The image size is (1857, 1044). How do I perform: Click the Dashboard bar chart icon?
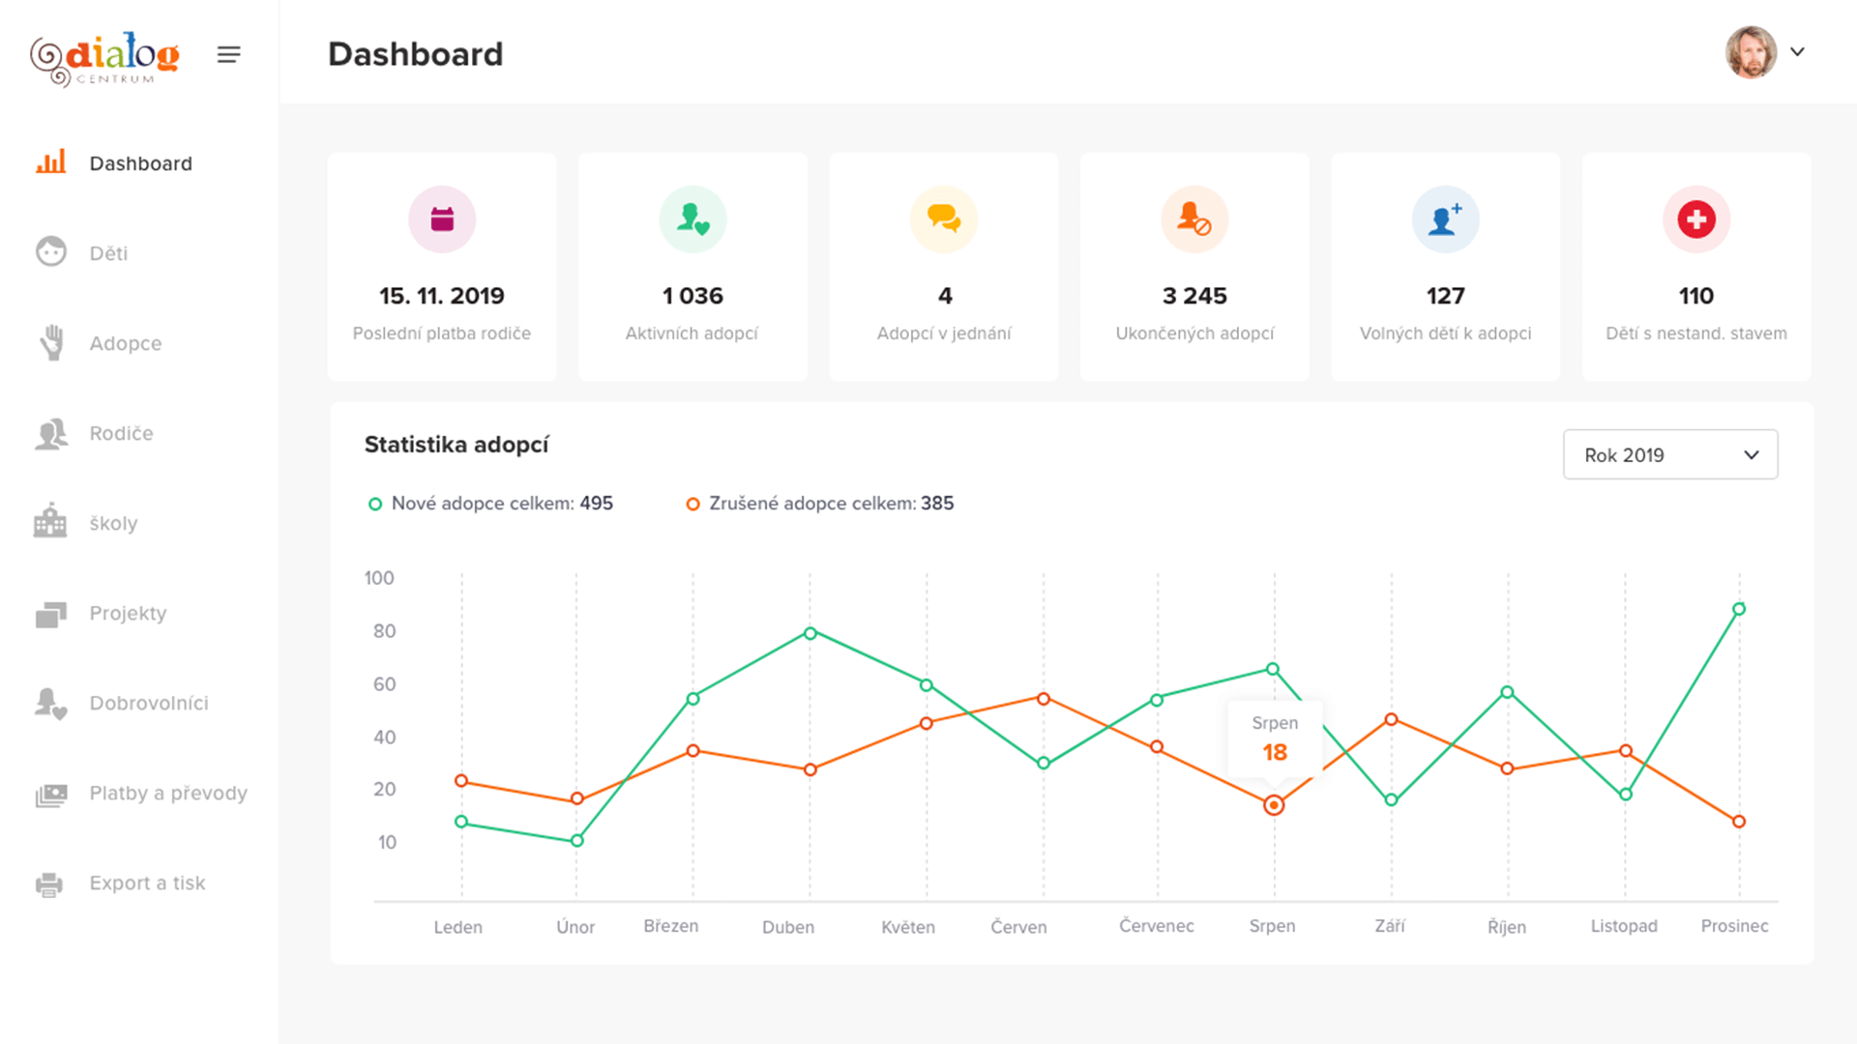coord(51,161)
